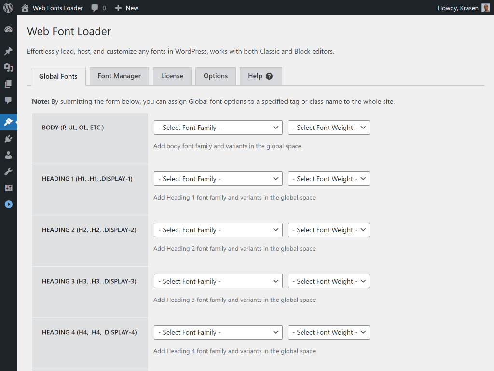
Task: Open Heading 4 Select Font Weight dropdown
Action: click(x=329, y=332)
